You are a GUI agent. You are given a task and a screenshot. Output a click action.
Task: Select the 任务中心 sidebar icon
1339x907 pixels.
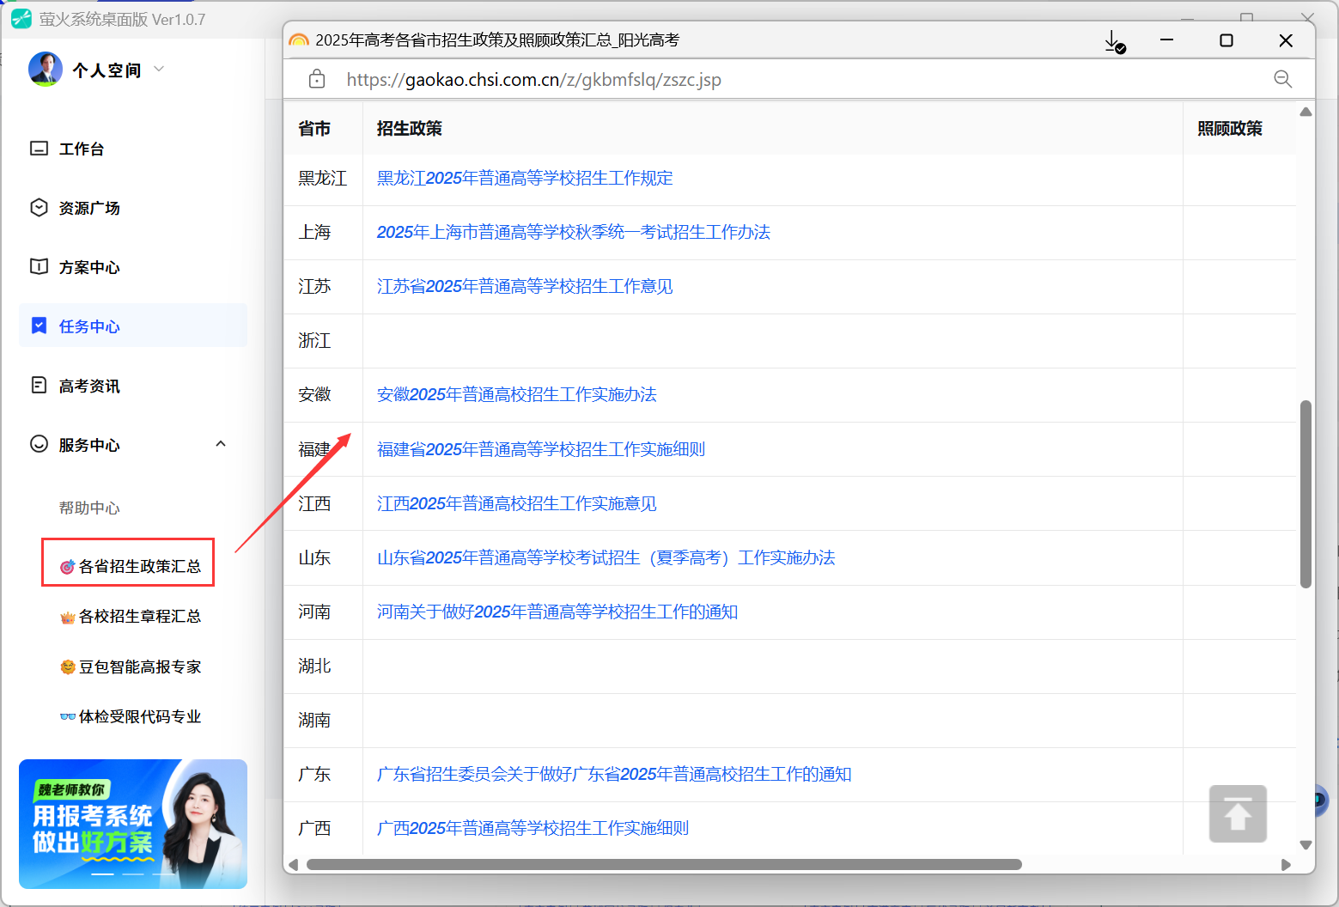(39, 326)
